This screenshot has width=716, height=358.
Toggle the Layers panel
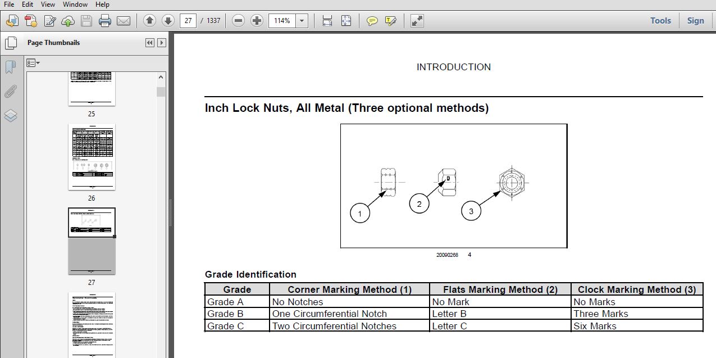click(x=10, y=116)
